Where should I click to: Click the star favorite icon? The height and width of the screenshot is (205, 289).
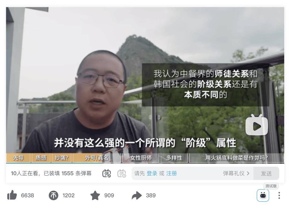pos(95,195)
